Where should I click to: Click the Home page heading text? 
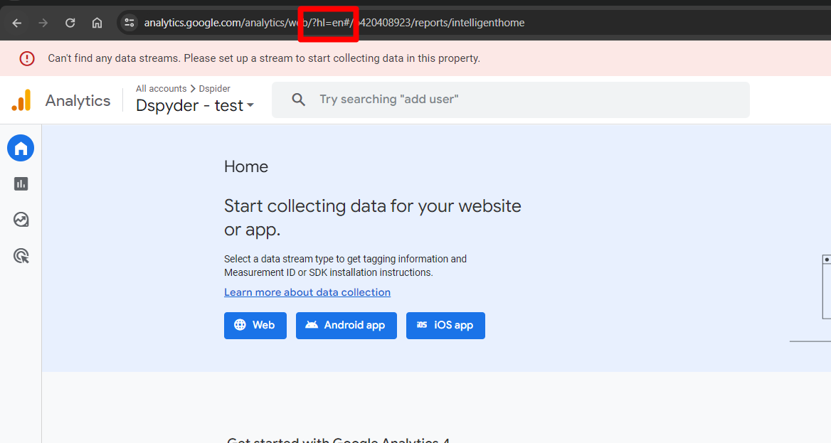(246, 166)
